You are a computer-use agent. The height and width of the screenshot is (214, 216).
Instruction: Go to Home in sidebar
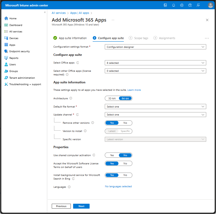pyautogui.click(x=10, y=18)
